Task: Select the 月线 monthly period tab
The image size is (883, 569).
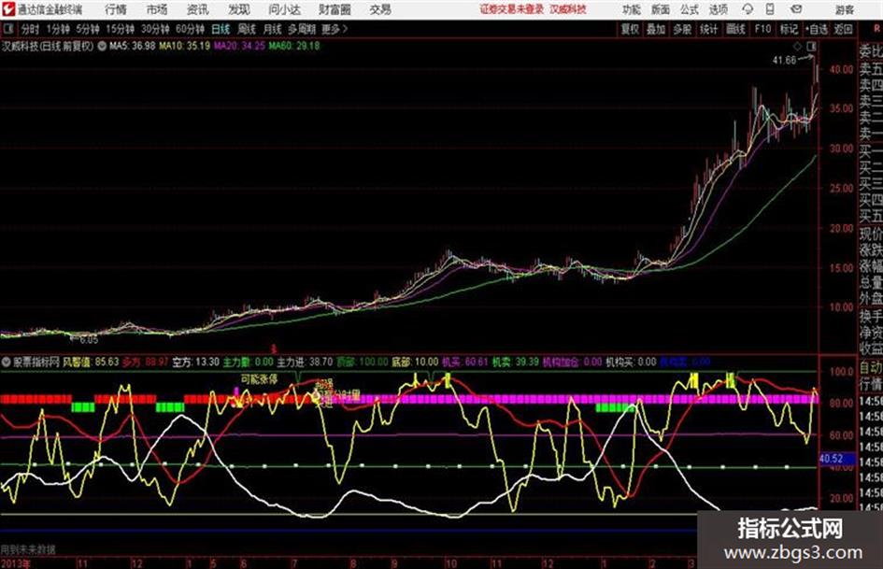Action: tap(273, 29)
